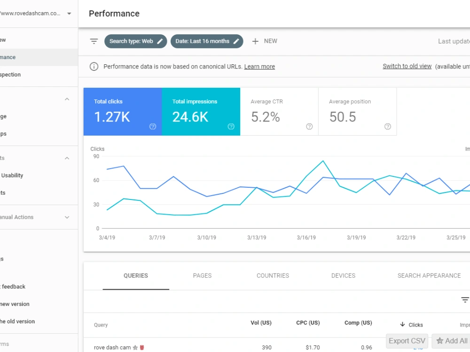Toggle the Average CTR metric card

coord(279,112)
